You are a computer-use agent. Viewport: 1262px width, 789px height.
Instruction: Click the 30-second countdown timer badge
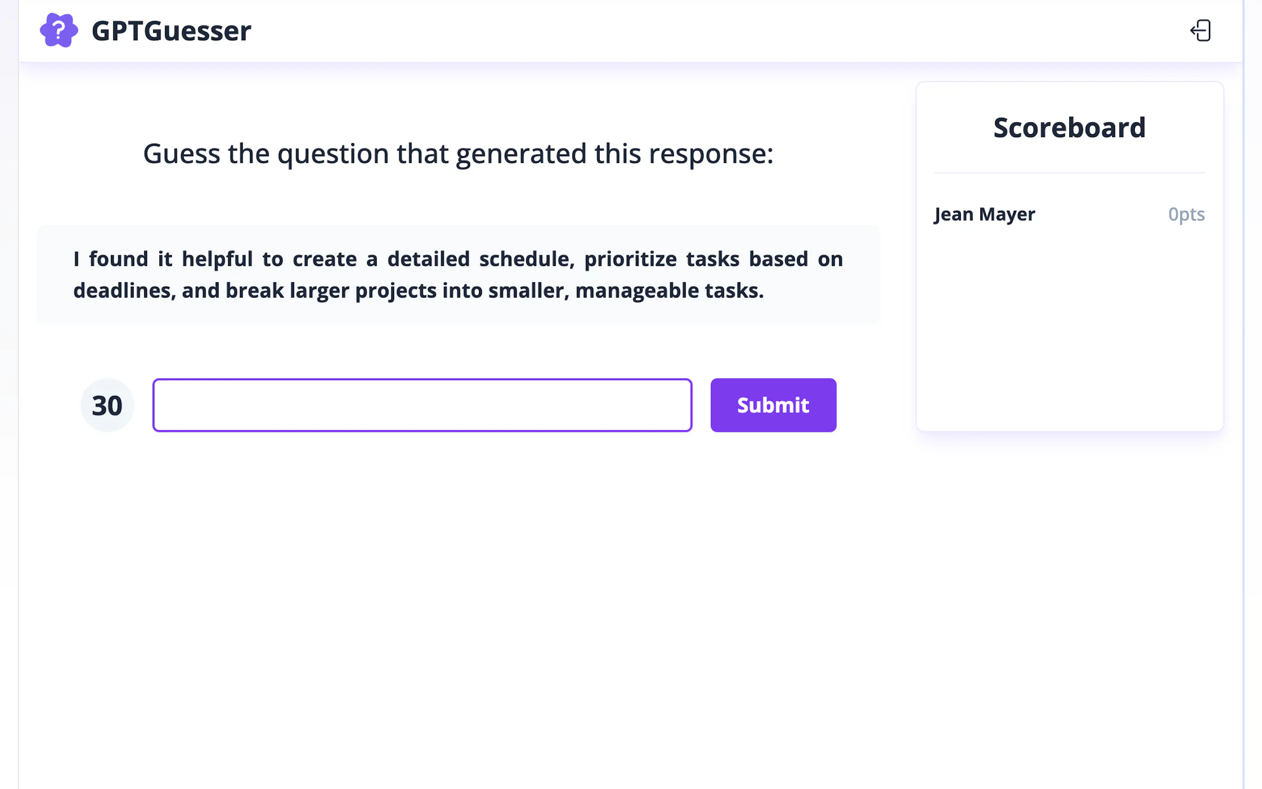pos(107,405)
